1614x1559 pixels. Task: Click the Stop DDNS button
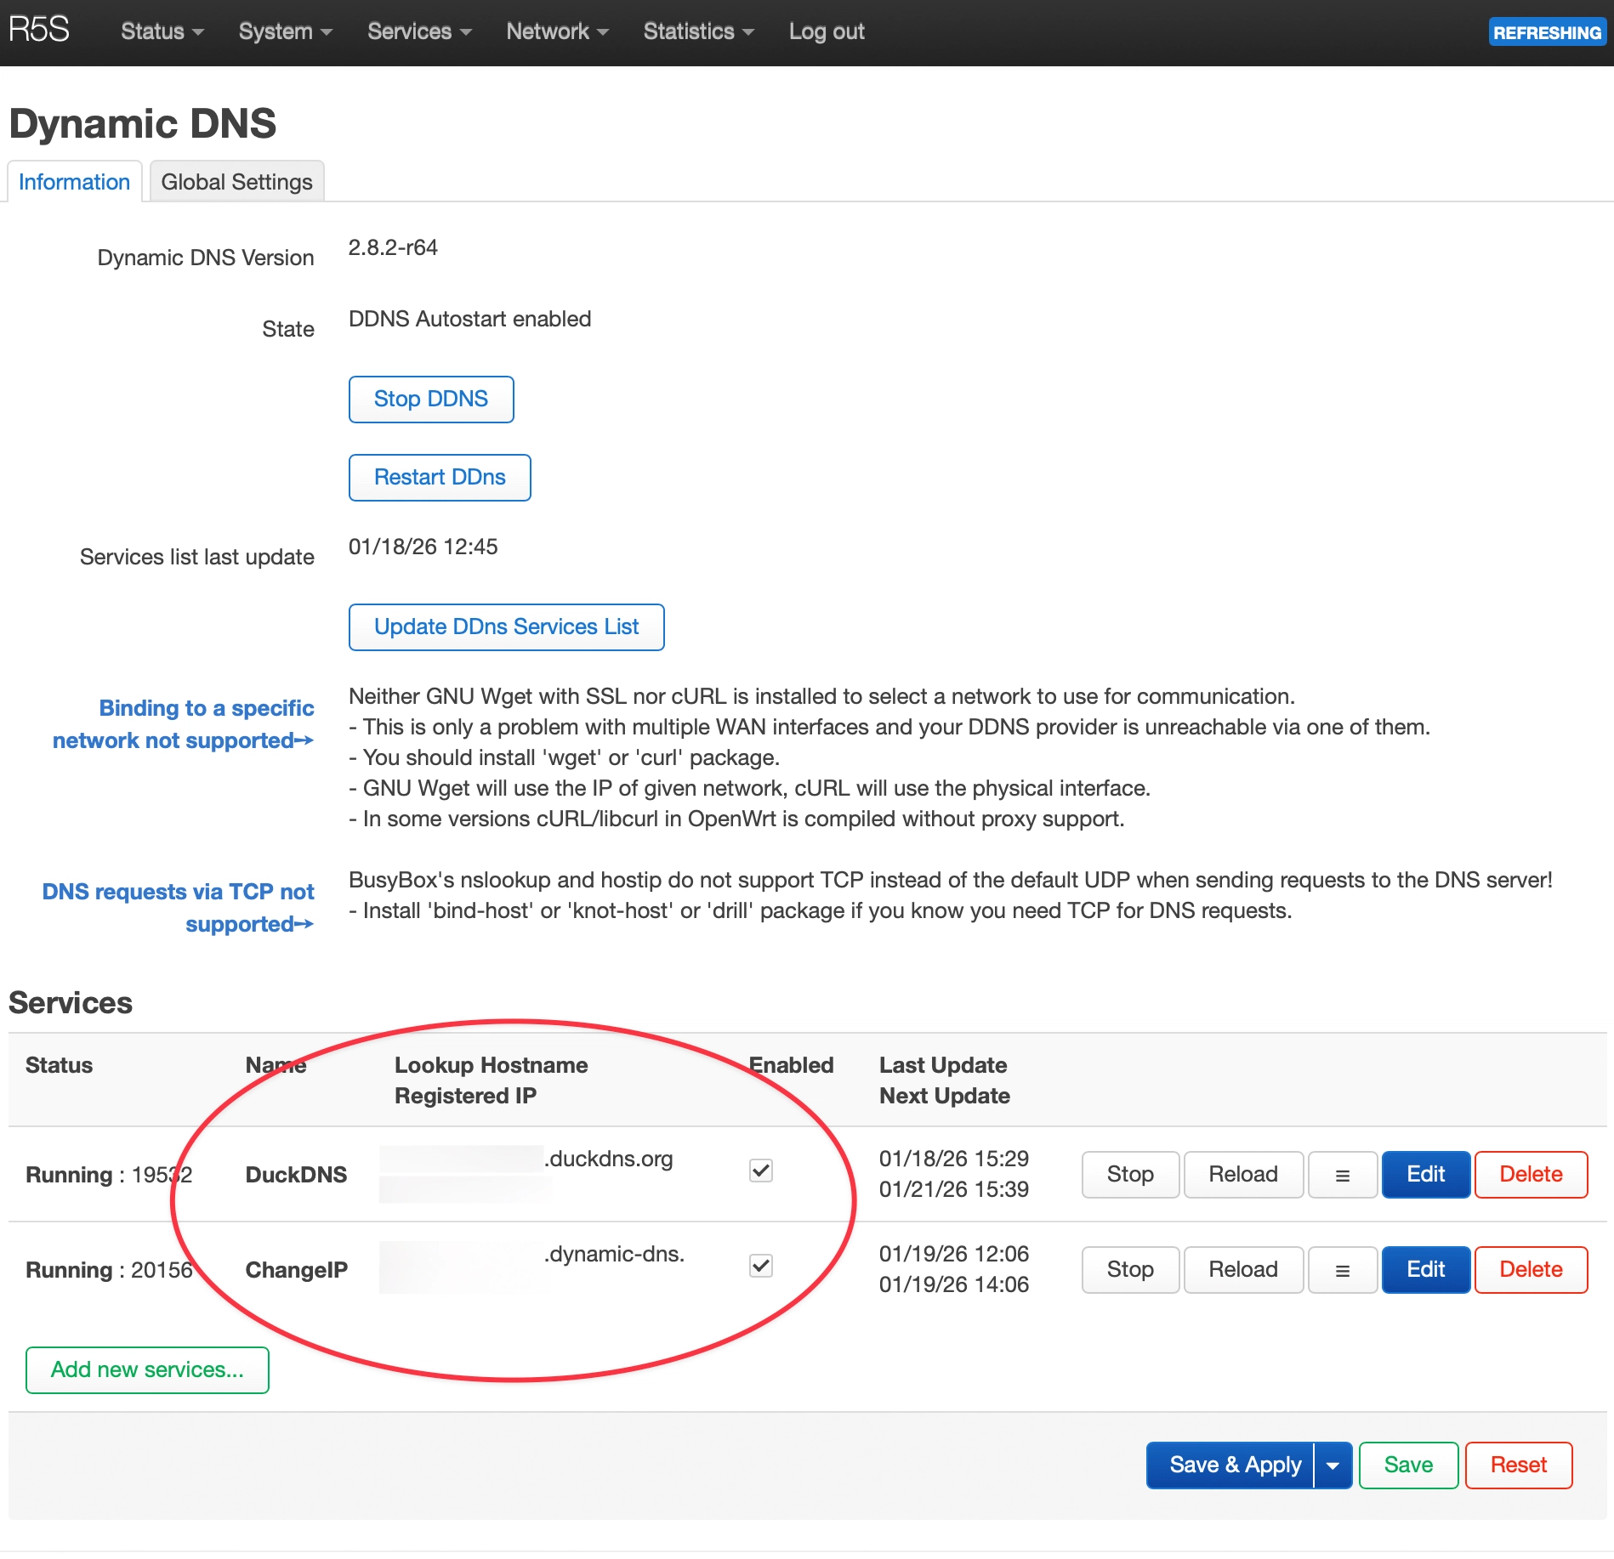pyautogui.click(x=431, y=400)
